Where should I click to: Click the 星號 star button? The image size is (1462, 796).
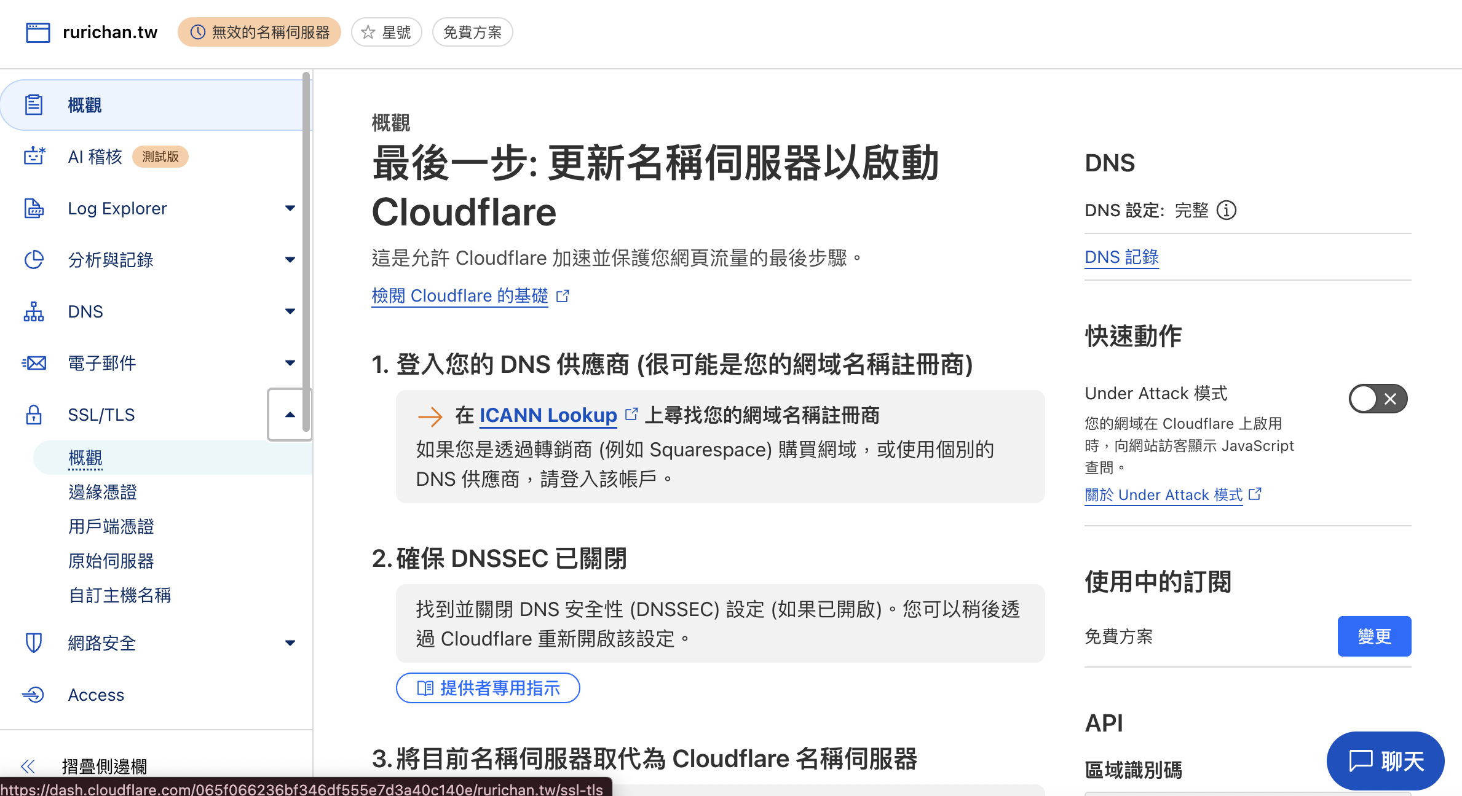pyautogui.click(x=387, y=32)
